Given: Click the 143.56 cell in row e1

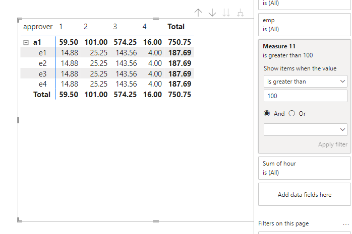Looking at the screenshot, I should (x=126, y=53).
